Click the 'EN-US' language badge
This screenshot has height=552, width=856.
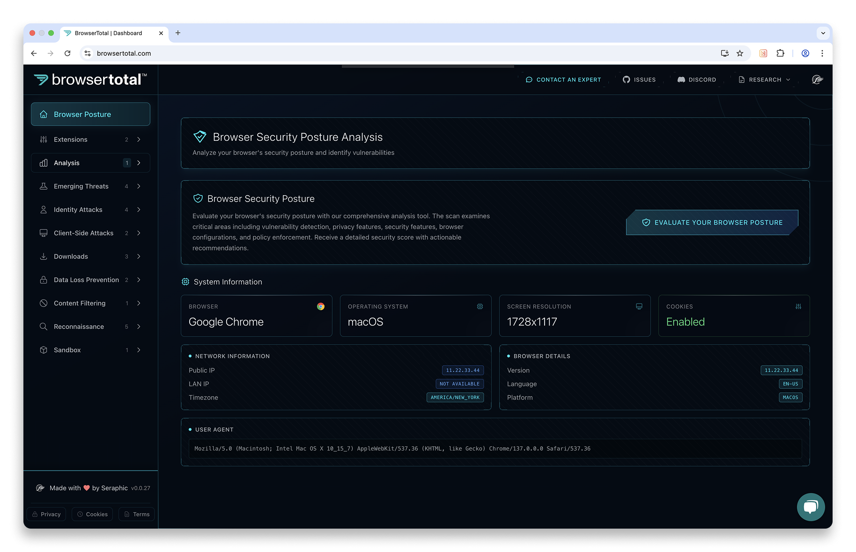tap(790, 384)
